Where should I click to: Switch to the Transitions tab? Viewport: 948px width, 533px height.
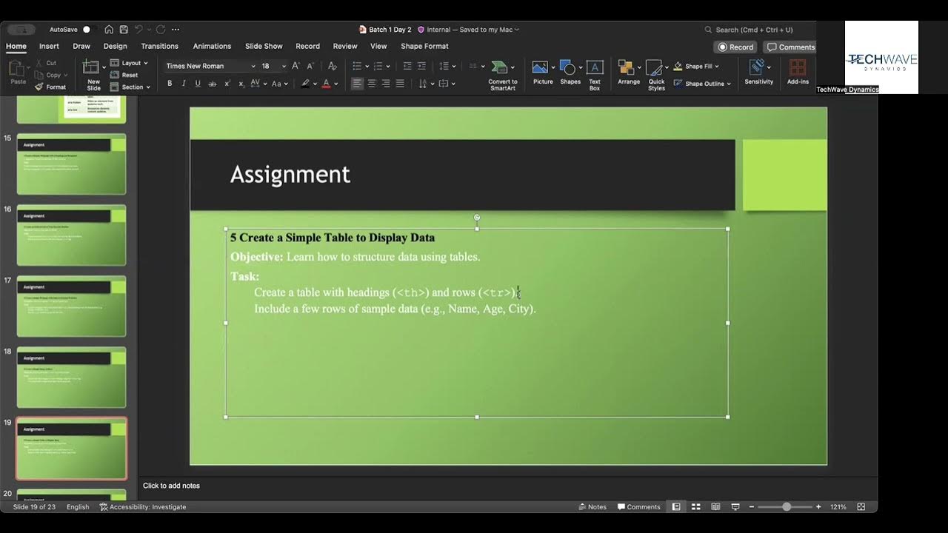[159, 46]
